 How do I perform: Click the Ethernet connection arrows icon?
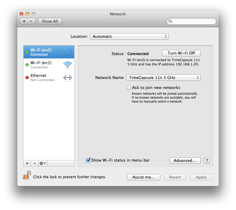coord(68,78)
